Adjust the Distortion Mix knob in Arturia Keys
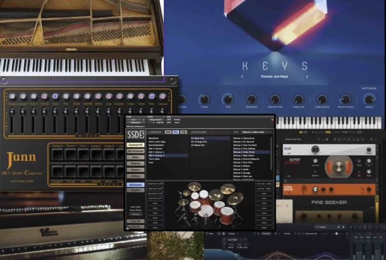 click(x=275, y=100)
